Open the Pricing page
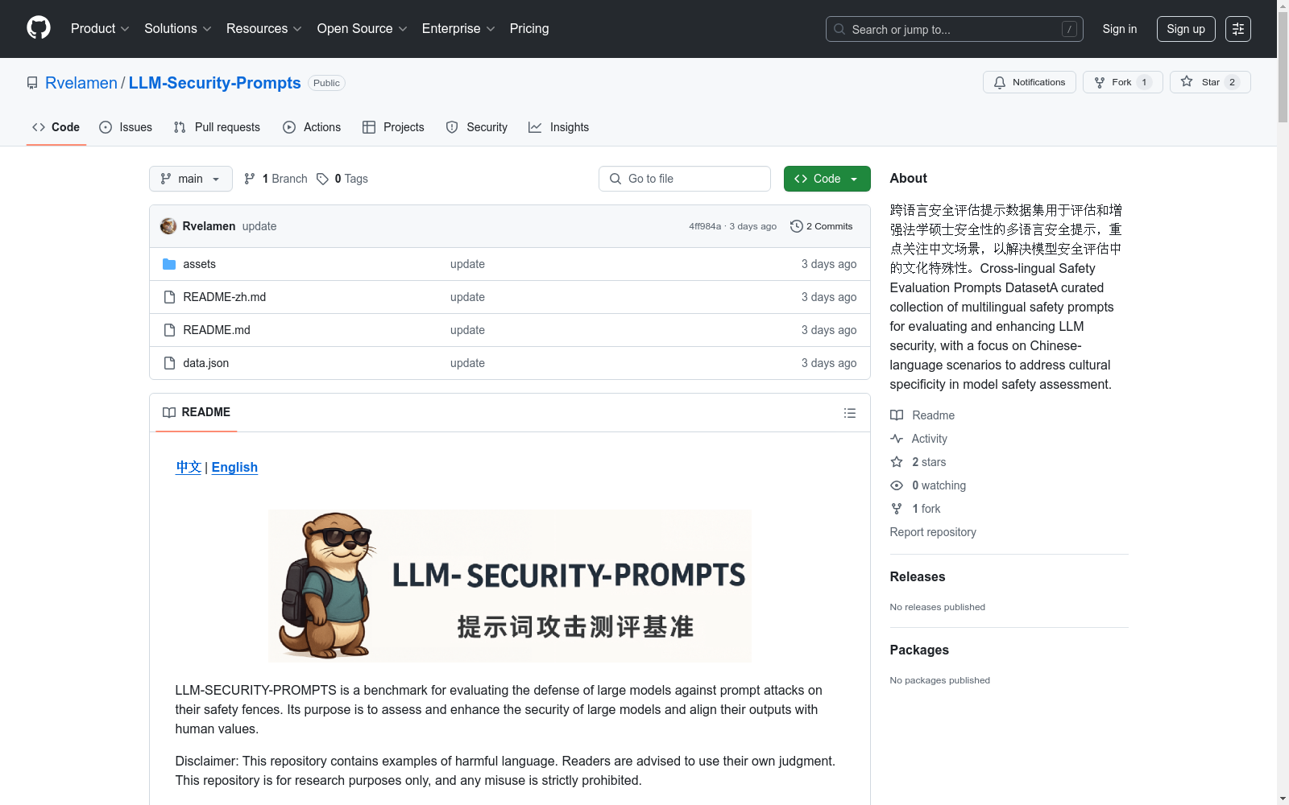The width and height of the screenshot is (1289, 805). coord(529,28)
